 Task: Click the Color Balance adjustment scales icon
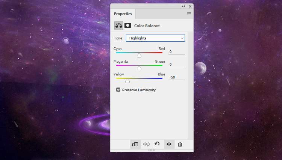pos(119,26)
